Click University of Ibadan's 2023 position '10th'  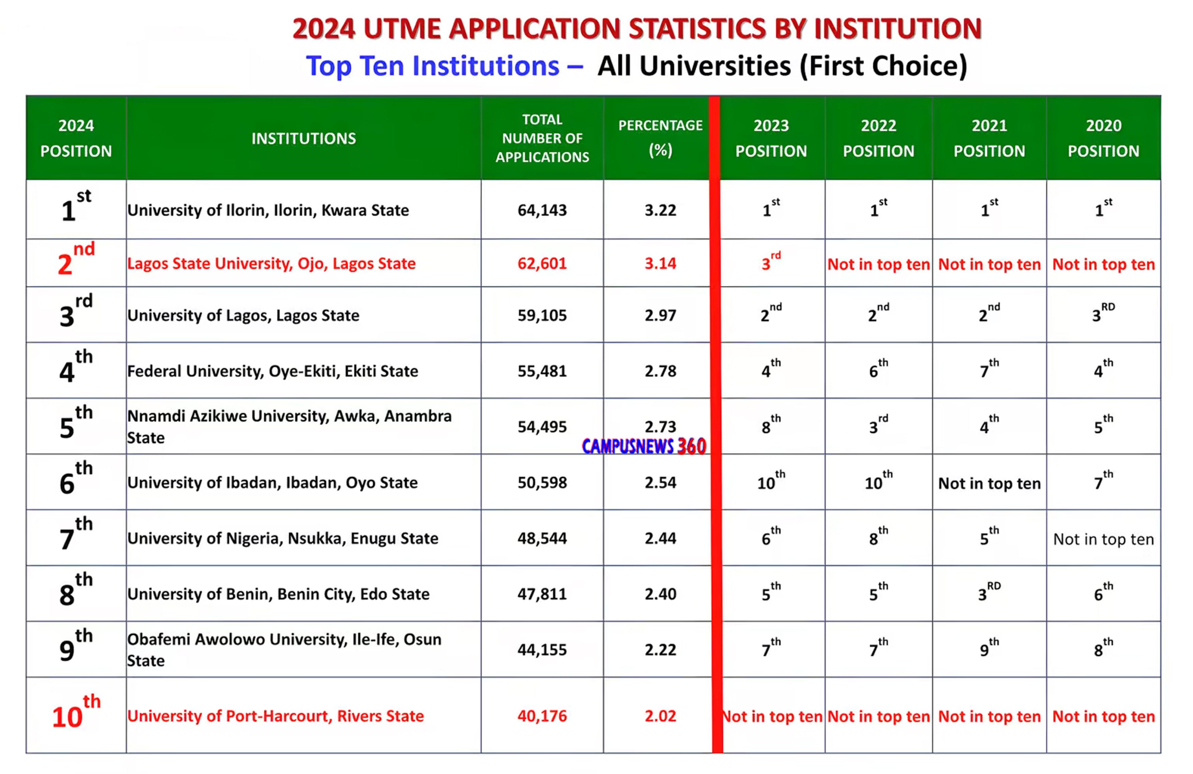[x=771, y=480]
